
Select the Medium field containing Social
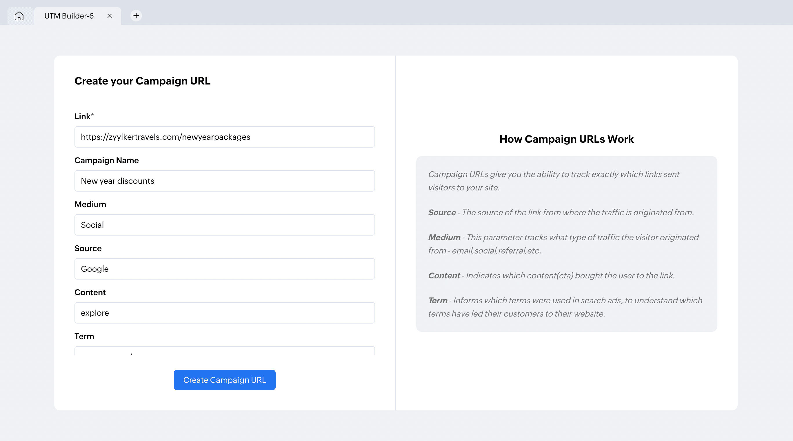click(224, 225)
